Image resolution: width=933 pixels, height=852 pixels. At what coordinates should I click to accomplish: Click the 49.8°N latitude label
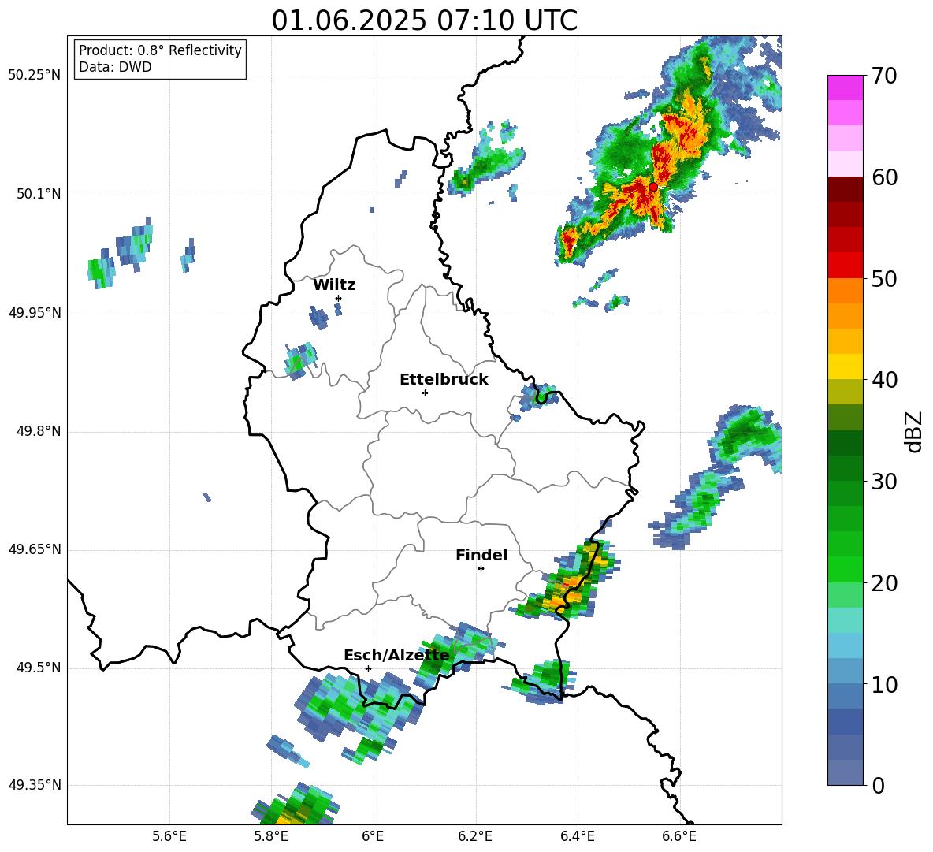[x=39, y=431]
